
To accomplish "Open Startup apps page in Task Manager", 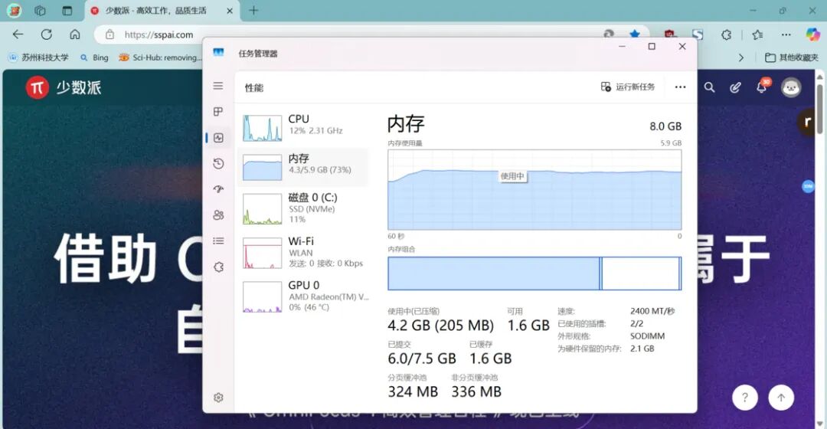I will (x=218, y=189).
